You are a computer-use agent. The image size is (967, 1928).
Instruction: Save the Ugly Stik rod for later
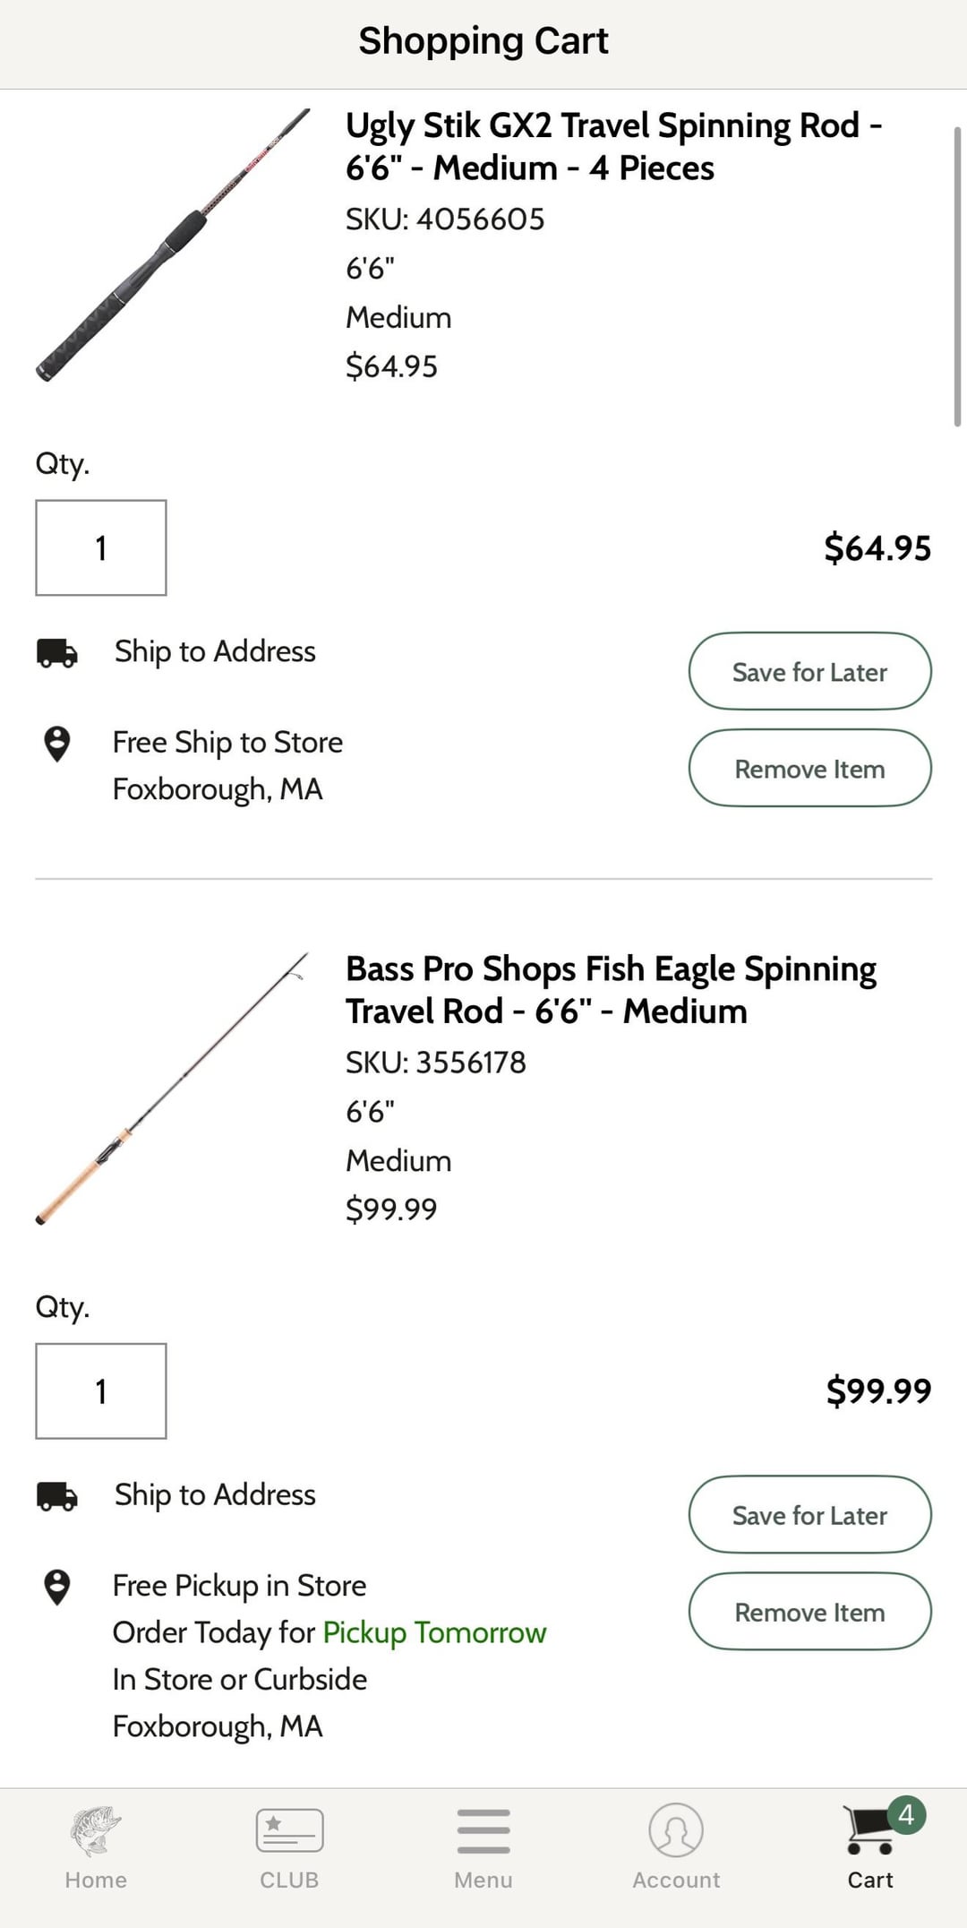coord(809,672)
